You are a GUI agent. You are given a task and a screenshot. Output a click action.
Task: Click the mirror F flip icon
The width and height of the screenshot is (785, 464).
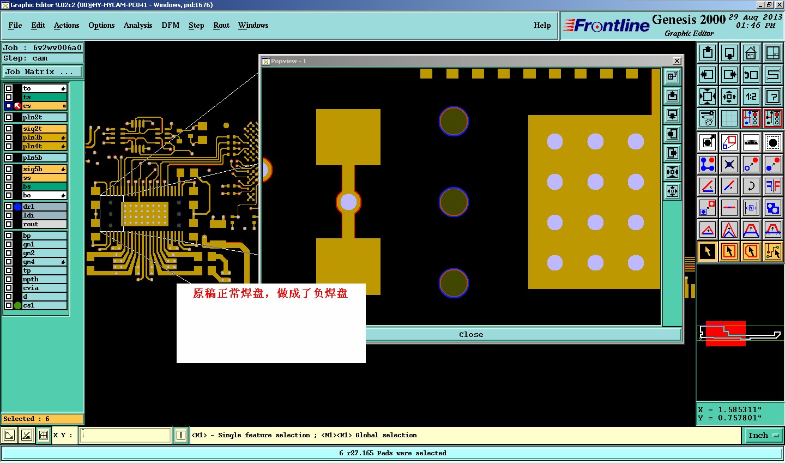click(x=773, y=186)
